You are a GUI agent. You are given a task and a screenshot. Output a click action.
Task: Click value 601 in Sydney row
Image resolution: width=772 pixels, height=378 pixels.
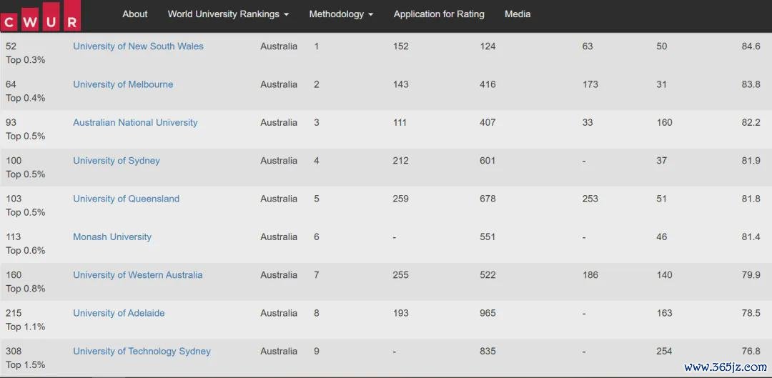click(488, 161)
